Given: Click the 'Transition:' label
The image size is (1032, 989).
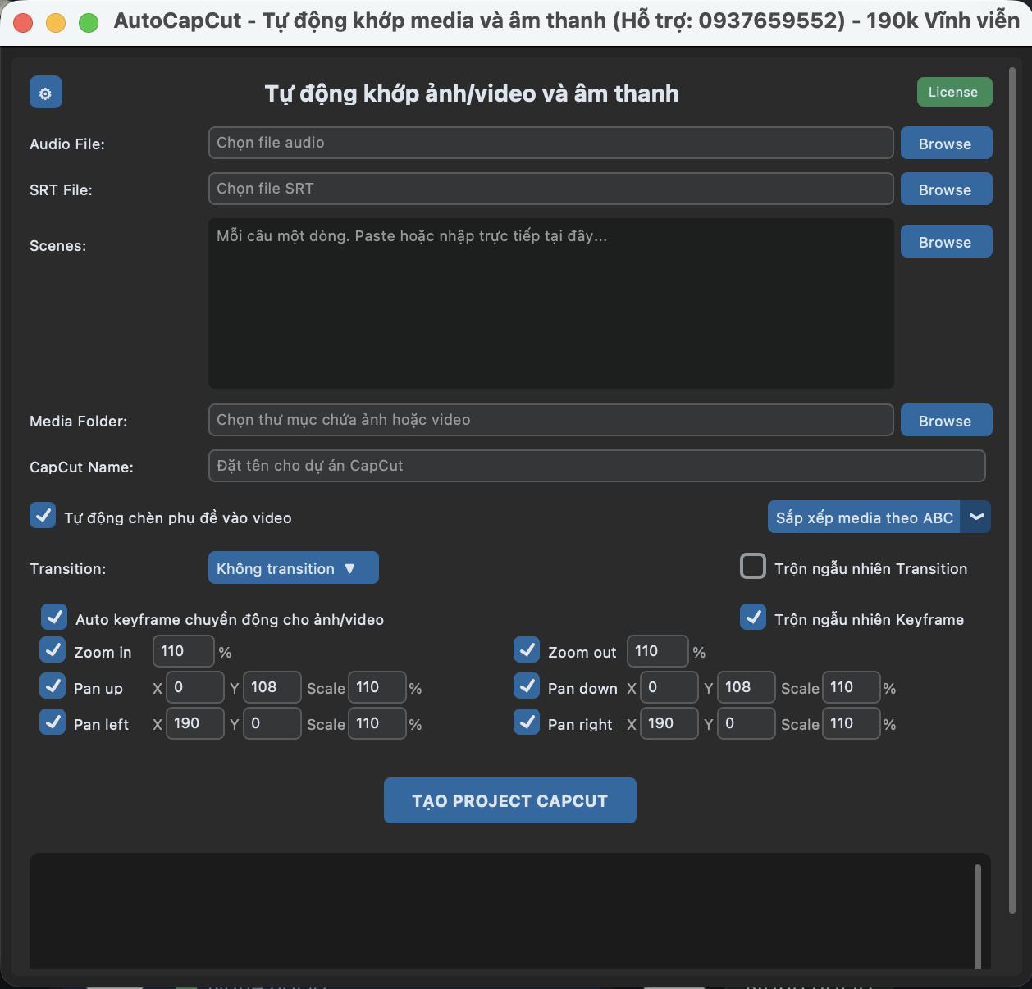Looking at the screenshot, I should click(x=68, y=568).
